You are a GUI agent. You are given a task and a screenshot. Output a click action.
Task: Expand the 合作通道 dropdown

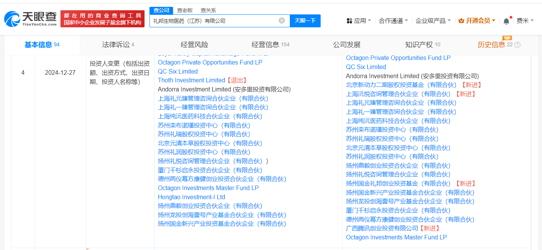393,21
